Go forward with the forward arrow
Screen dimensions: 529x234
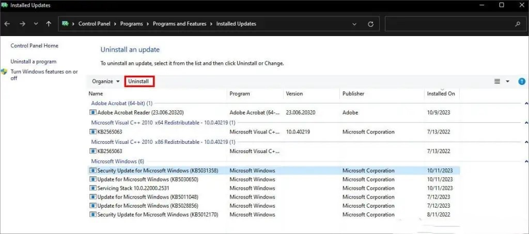[x=22, y=24]
